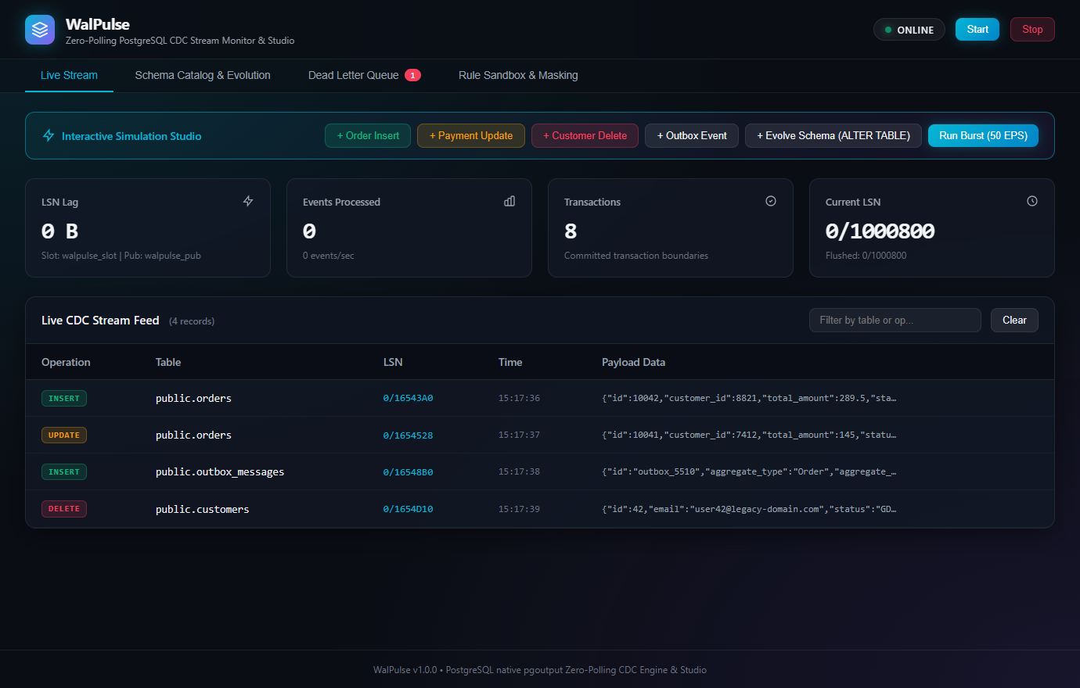Open the Dead Letter Queue tab

click(x=364, y=75)
